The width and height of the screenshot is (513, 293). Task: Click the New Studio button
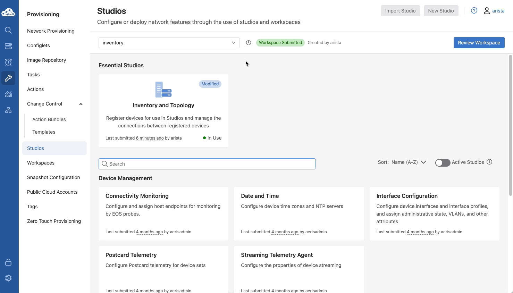(x=441, y=11)
